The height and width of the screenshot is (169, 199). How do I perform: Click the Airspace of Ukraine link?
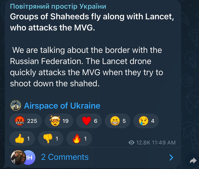pyautogui.click(x=62, y=106)
